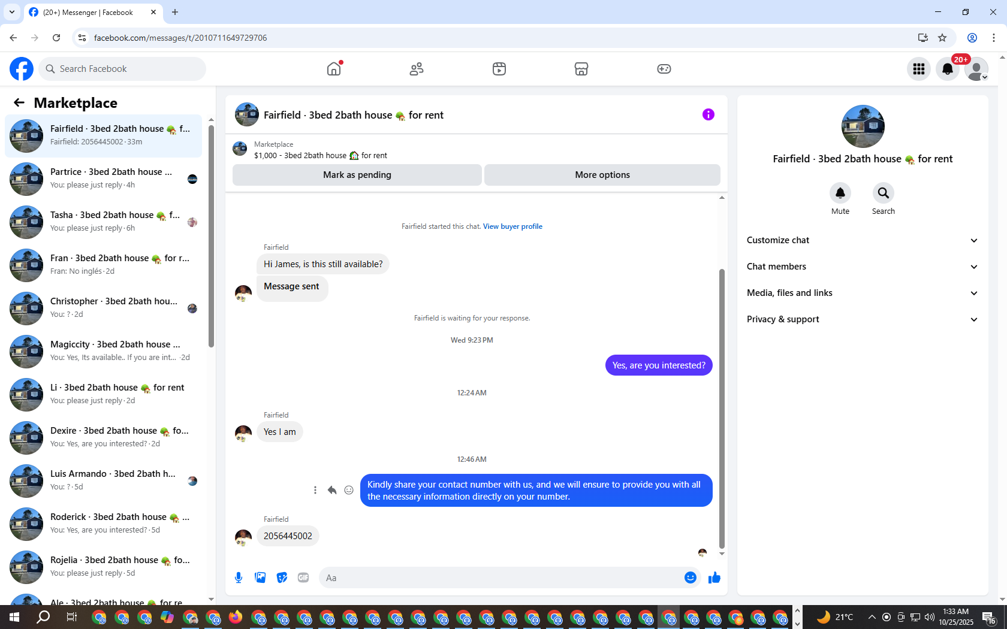Click the More options button
This screenshot has height=629, width=1007.
pyautogui.click(x=602, y=175)
